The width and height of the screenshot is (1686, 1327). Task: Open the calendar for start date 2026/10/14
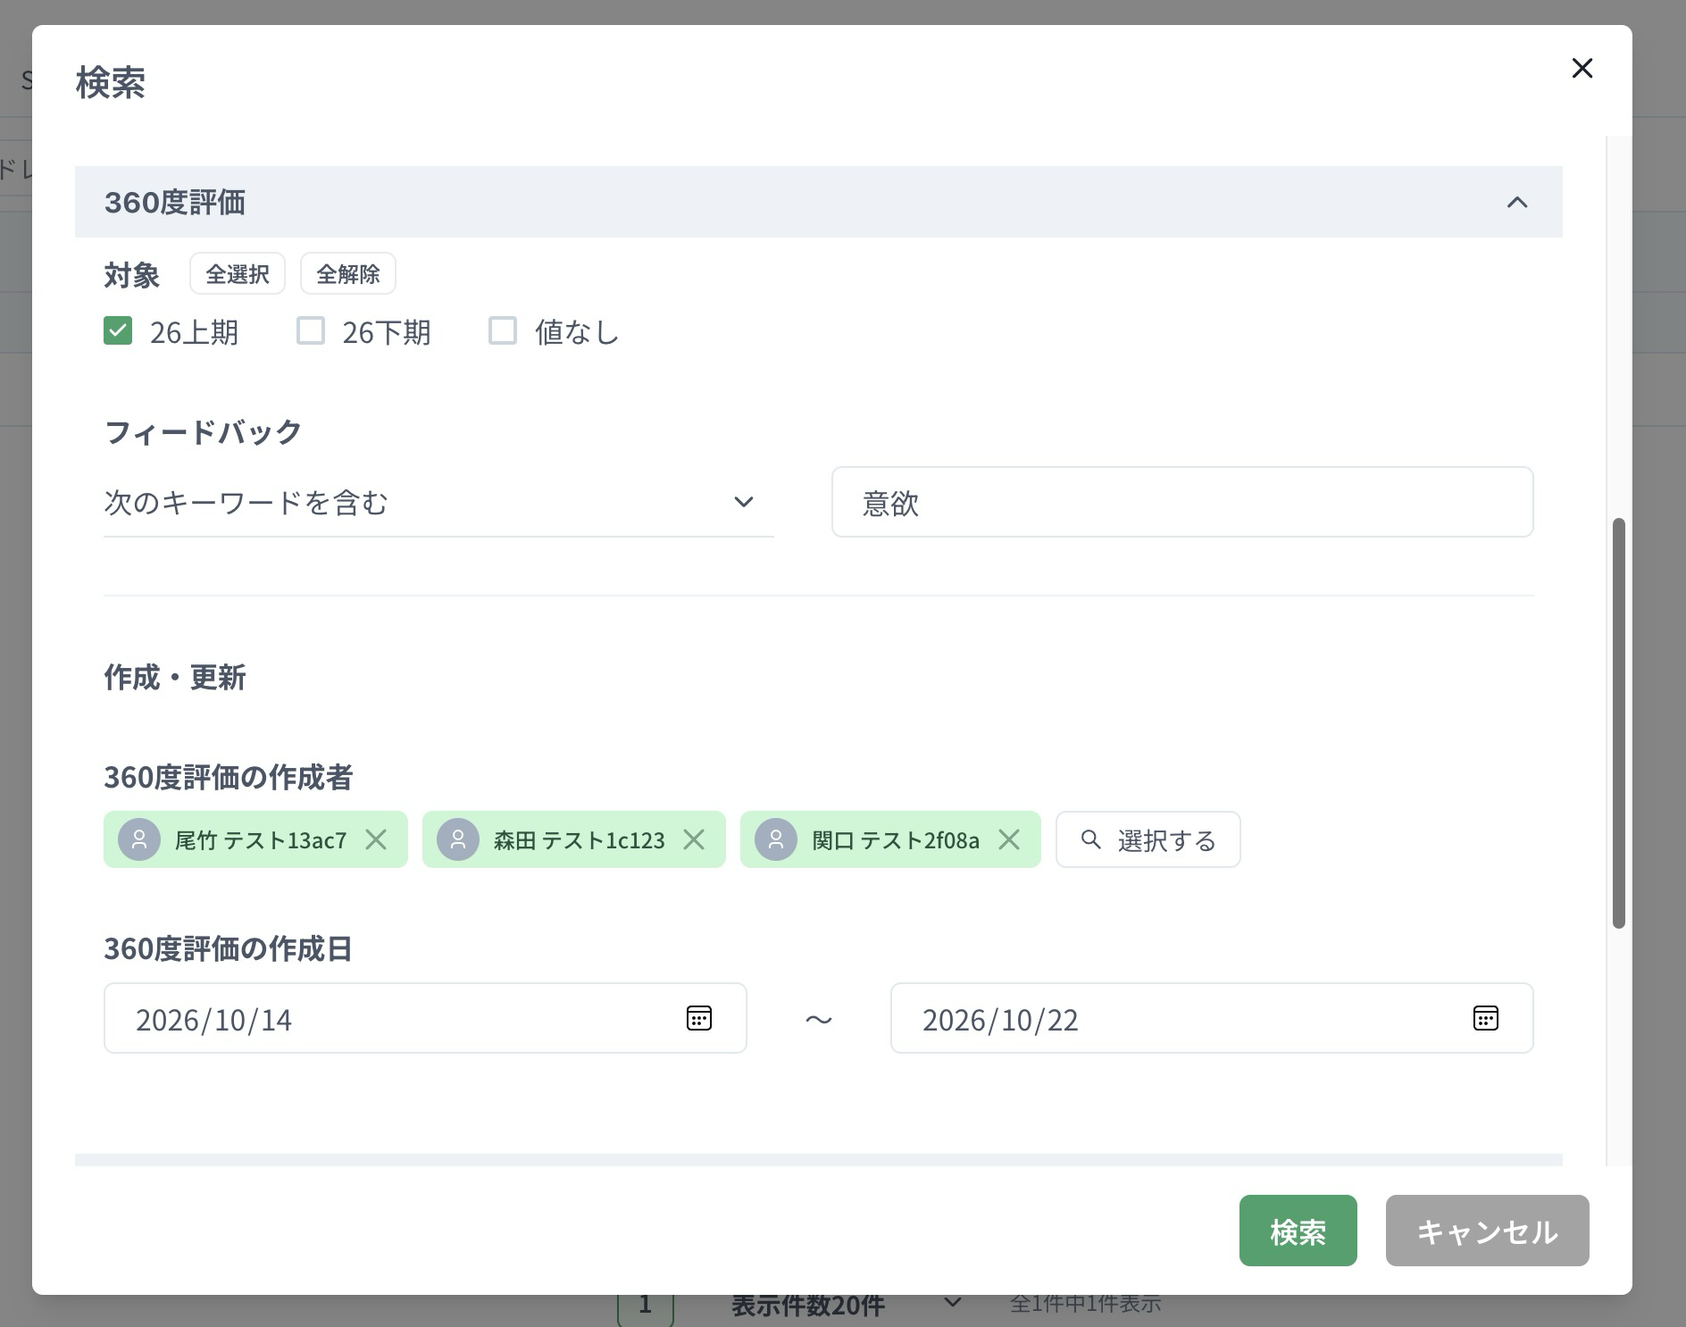click(x=699, y=1018)
